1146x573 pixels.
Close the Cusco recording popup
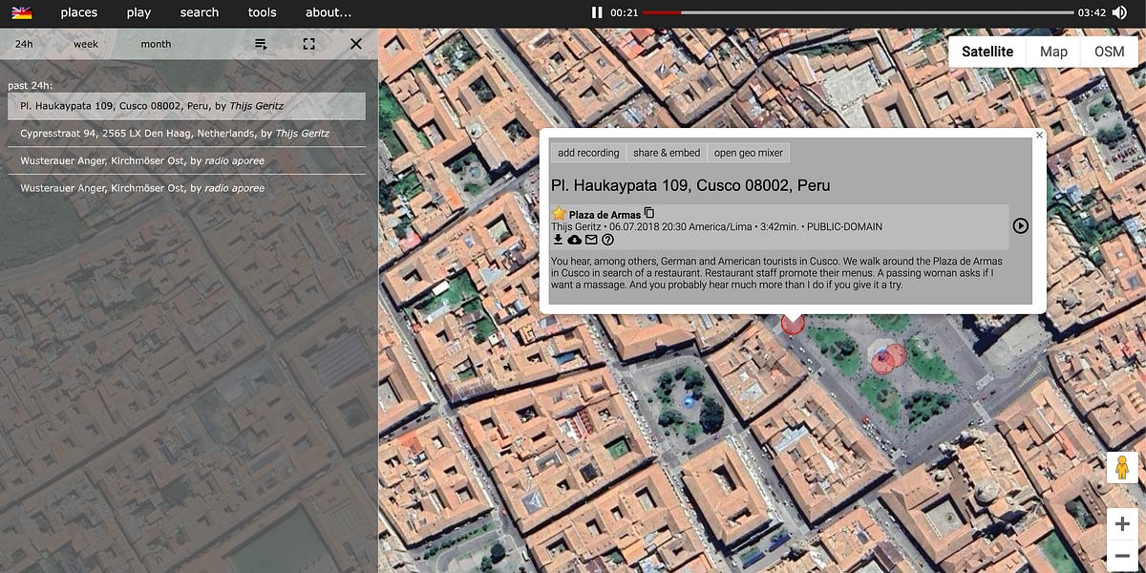(1040, 136)
